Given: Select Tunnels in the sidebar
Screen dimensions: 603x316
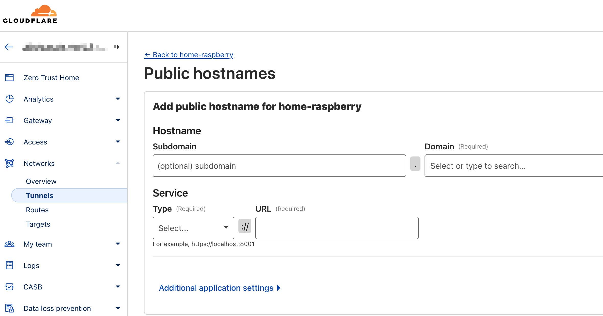Looking at the screenshot, I should pyautogui.click(x=69, y=196).
